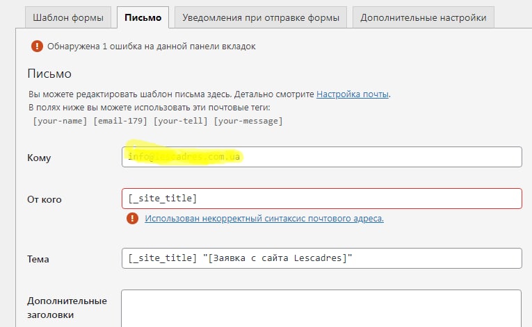
Task: Click the Кому field label
Action: point(39,158)
